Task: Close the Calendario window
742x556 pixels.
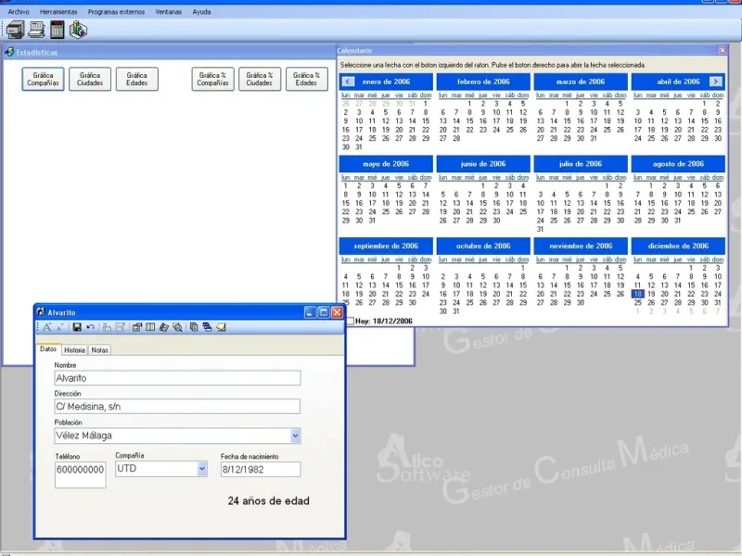Action: pos(723,50)
